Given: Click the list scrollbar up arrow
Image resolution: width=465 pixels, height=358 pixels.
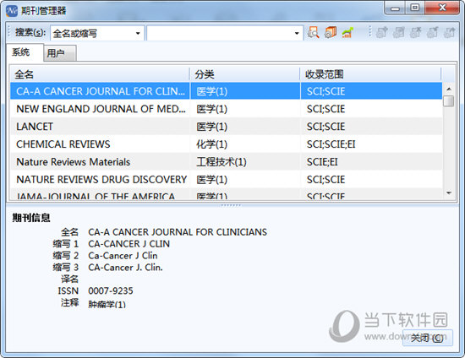Looking at the screenshot, I should (x=449, y=89).
